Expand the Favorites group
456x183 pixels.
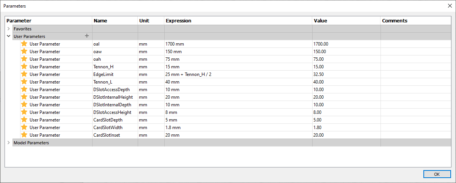tap(8, 28)
